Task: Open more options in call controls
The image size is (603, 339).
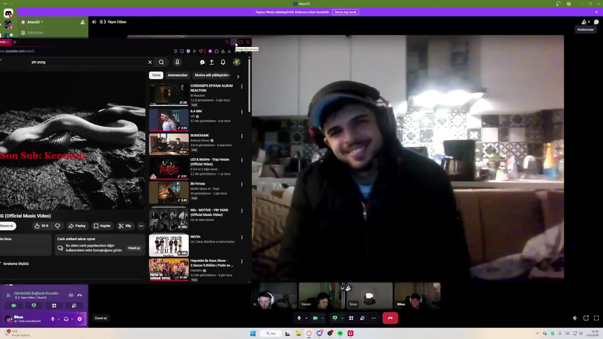Action: (x=374, y=318)
